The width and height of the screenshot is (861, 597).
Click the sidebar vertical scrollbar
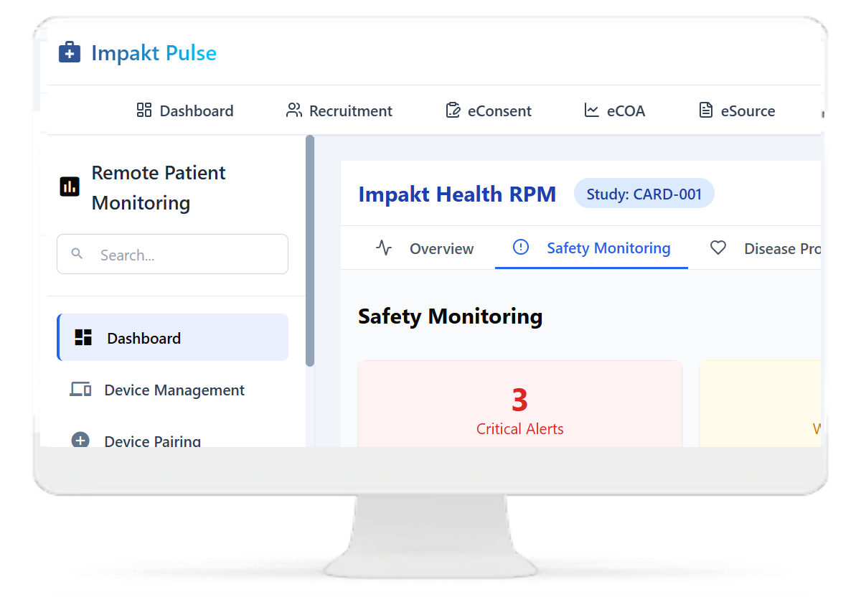(x=310, y=251)
